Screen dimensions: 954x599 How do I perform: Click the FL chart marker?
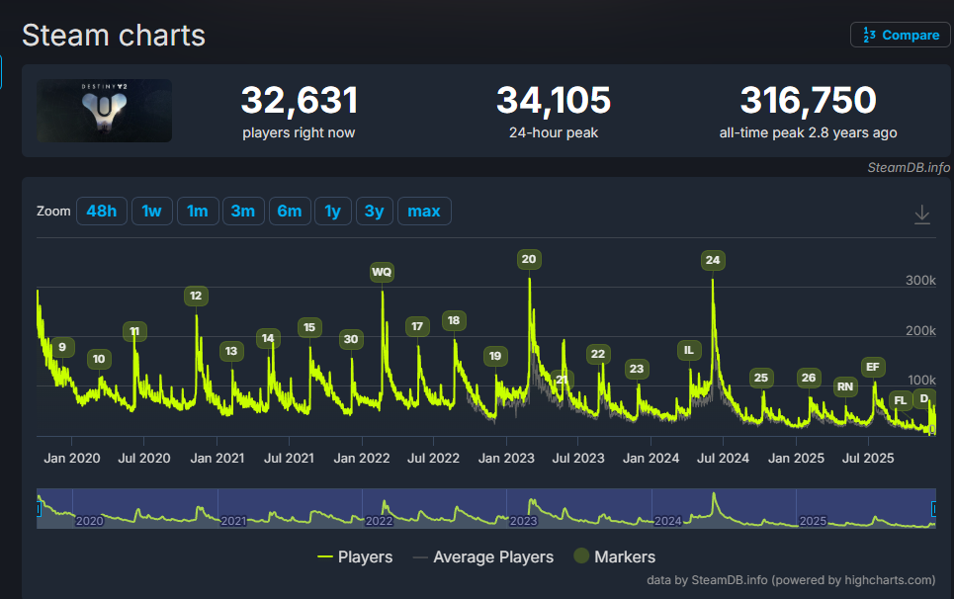pos(901,400)
